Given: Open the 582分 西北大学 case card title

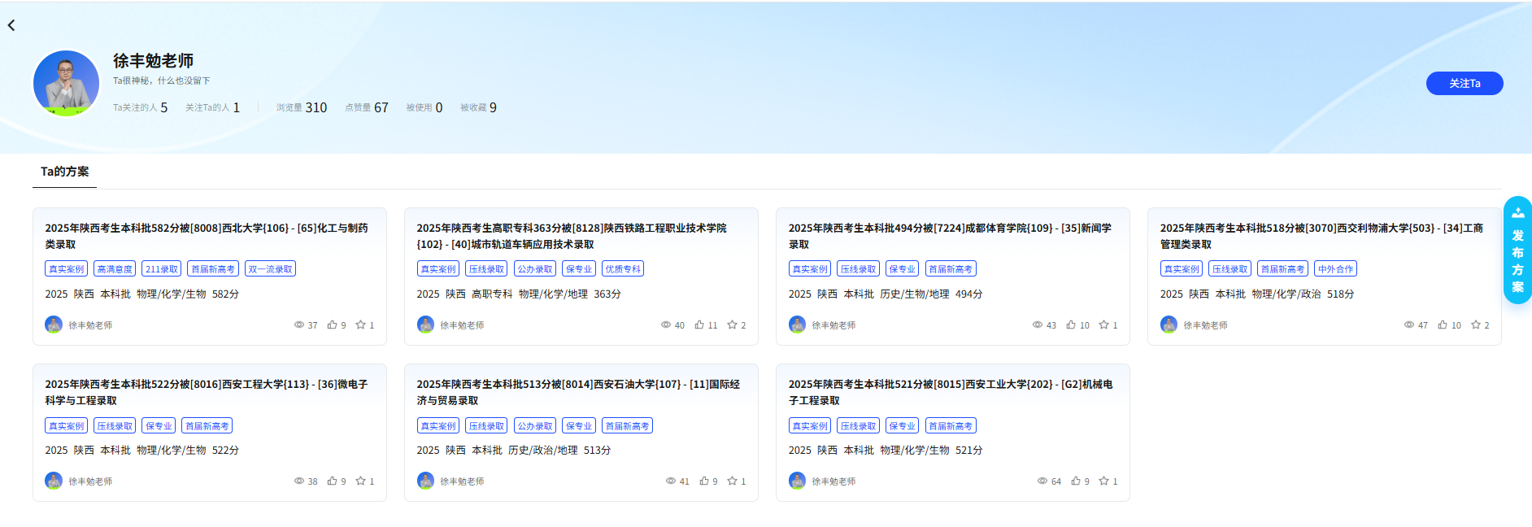Looking at the screenshot, I should point(207,236).
